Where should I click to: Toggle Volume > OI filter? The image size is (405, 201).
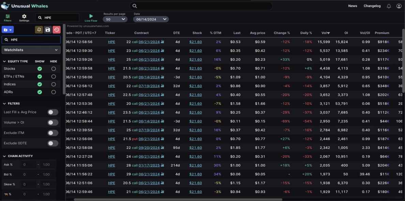53,123
